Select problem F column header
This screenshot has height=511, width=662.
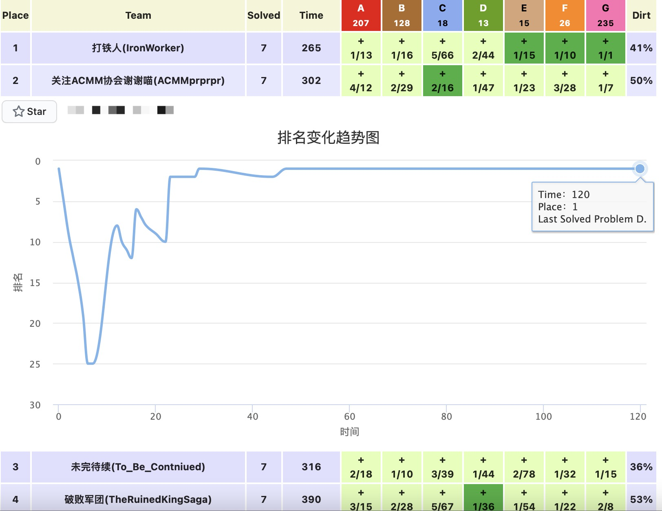(x=565, y=15)
